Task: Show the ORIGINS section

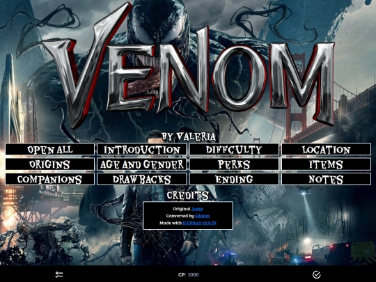Action: (x=50, y=164)
